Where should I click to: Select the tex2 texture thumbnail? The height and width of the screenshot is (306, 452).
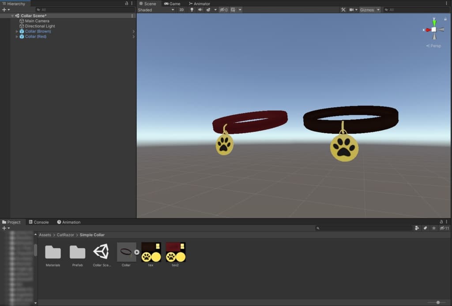[175, 252]
